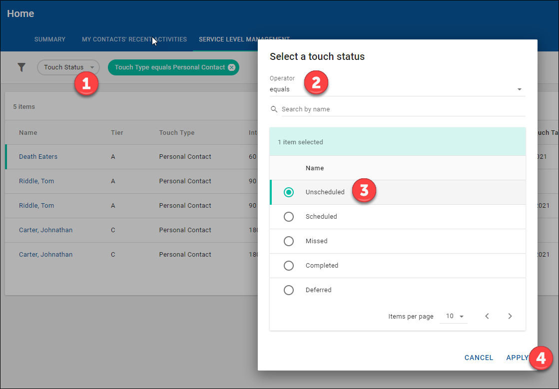Open the Touch Status filter dropdown
Viewport: 559px width, 389px height.
point(68,67)
